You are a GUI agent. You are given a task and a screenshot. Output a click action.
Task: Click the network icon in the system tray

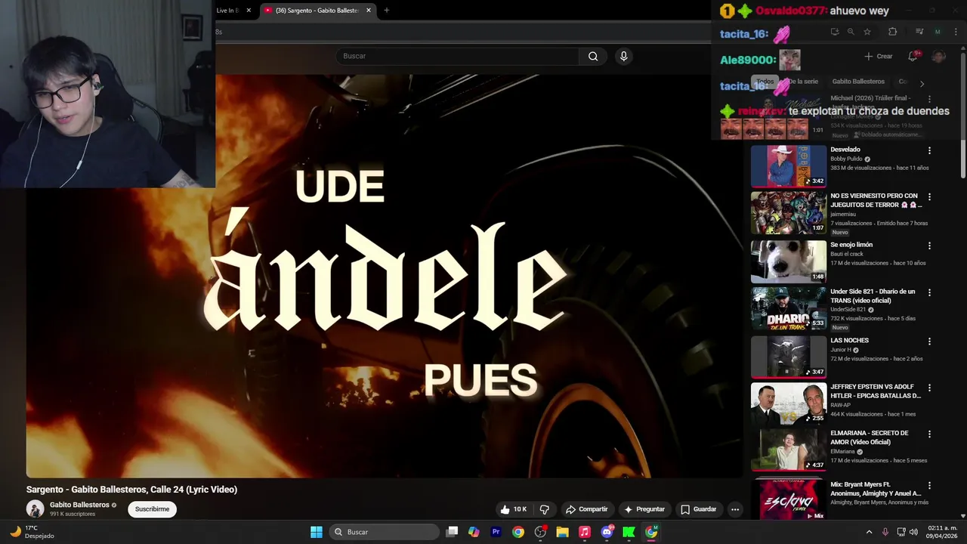[901, 532]
